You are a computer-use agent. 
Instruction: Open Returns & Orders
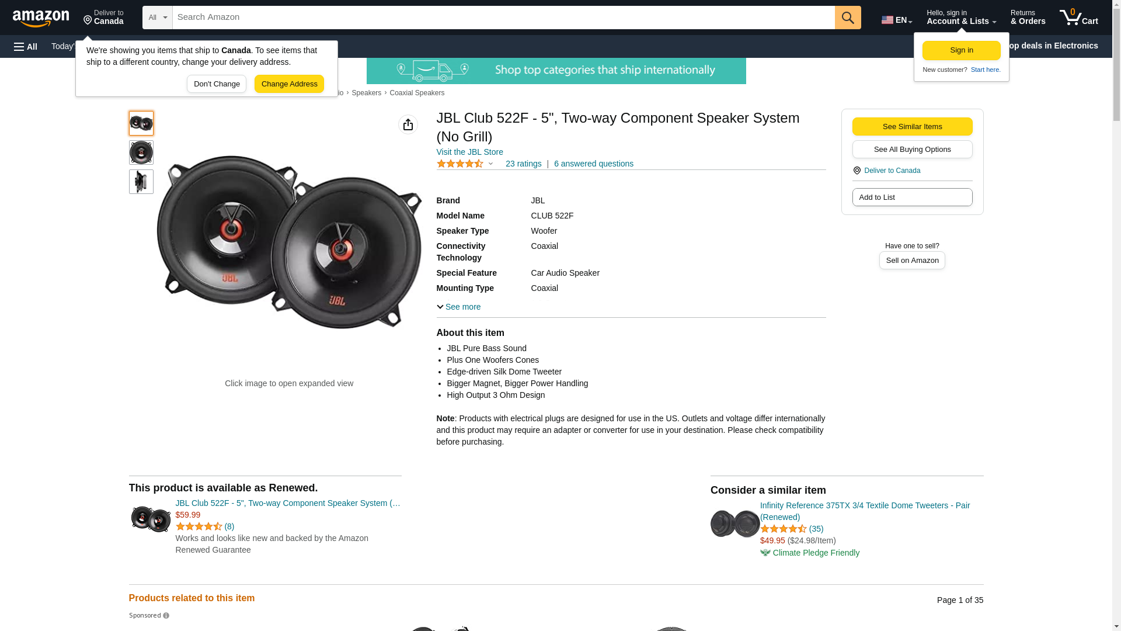[1028, 18]
